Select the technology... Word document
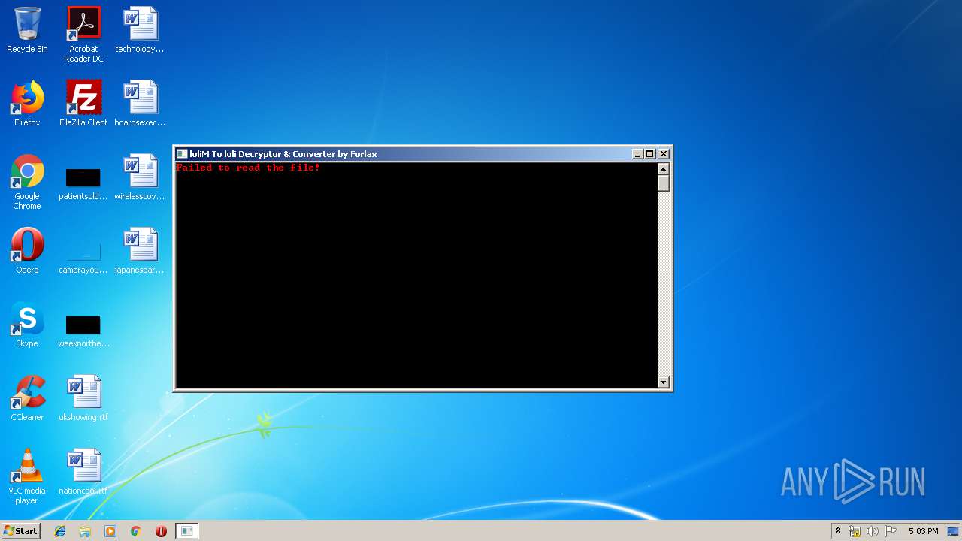The height and width of the screenshot is (541, 962). click(140, 30)
